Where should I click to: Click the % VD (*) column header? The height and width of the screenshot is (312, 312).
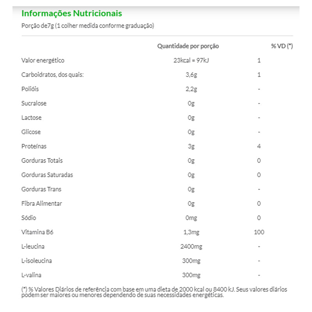282,46
